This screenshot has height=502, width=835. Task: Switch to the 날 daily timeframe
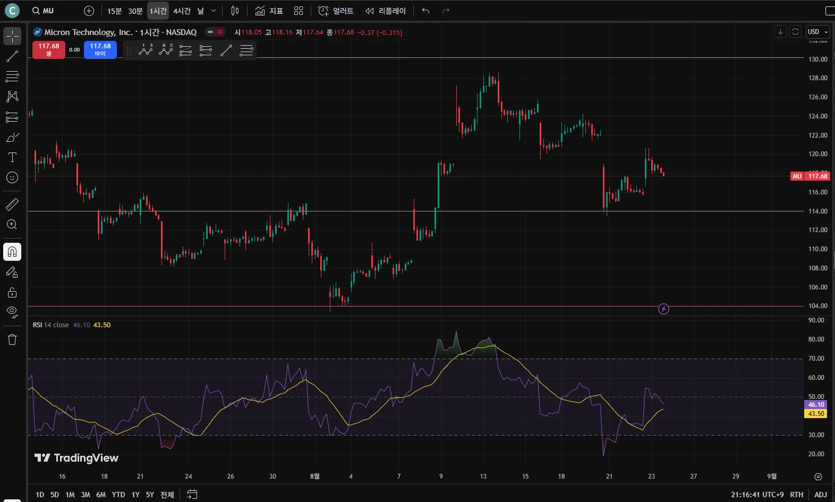coord(201,11)
